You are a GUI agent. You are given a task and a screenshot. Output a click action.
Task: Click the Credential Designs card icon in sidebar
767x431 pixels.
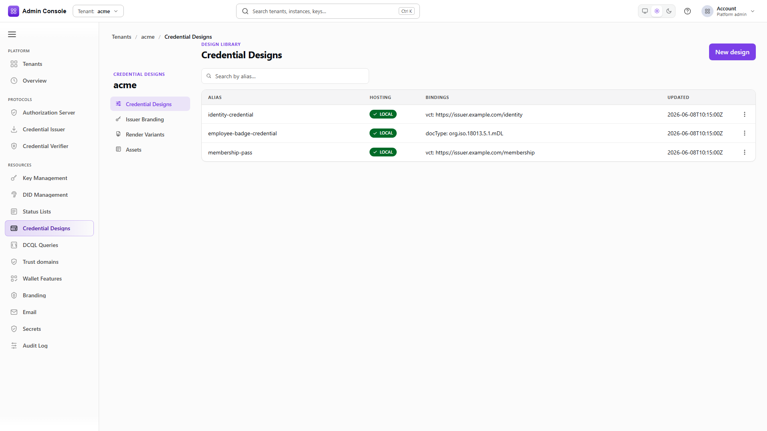point(14,228)
